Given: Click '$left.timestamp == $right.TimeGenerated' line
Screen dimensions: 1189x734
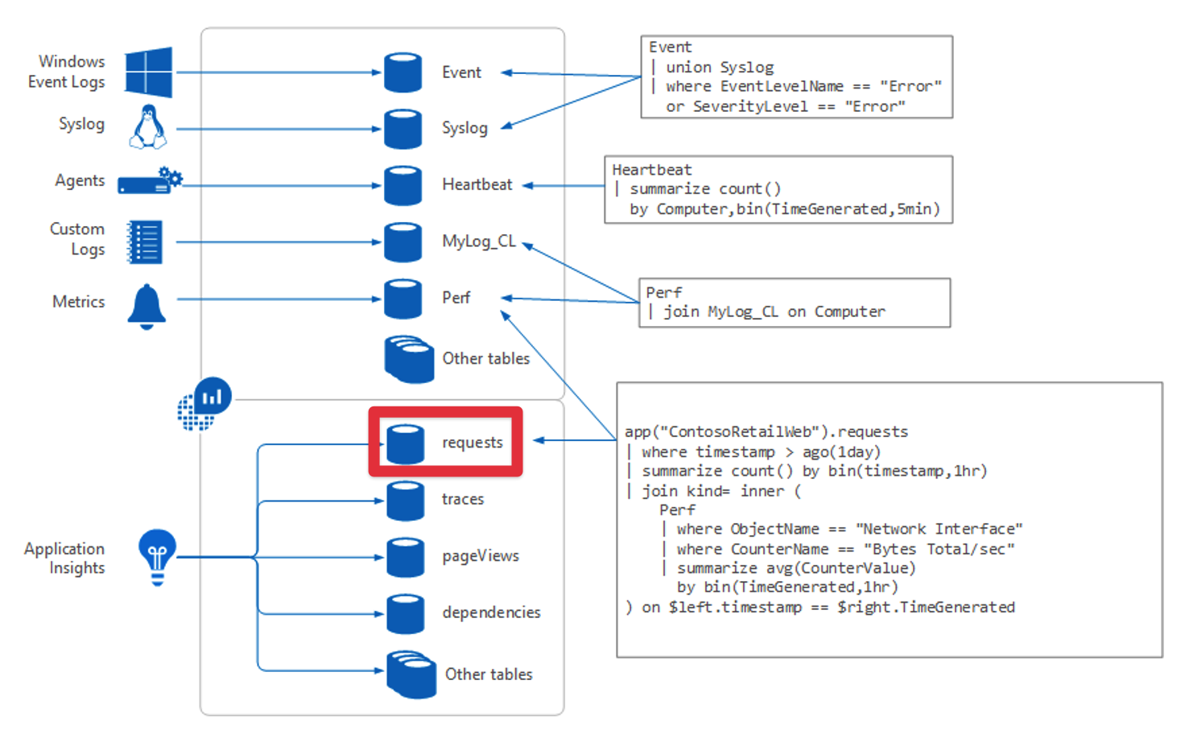Looking at the screenshot, I should (841, 608).
